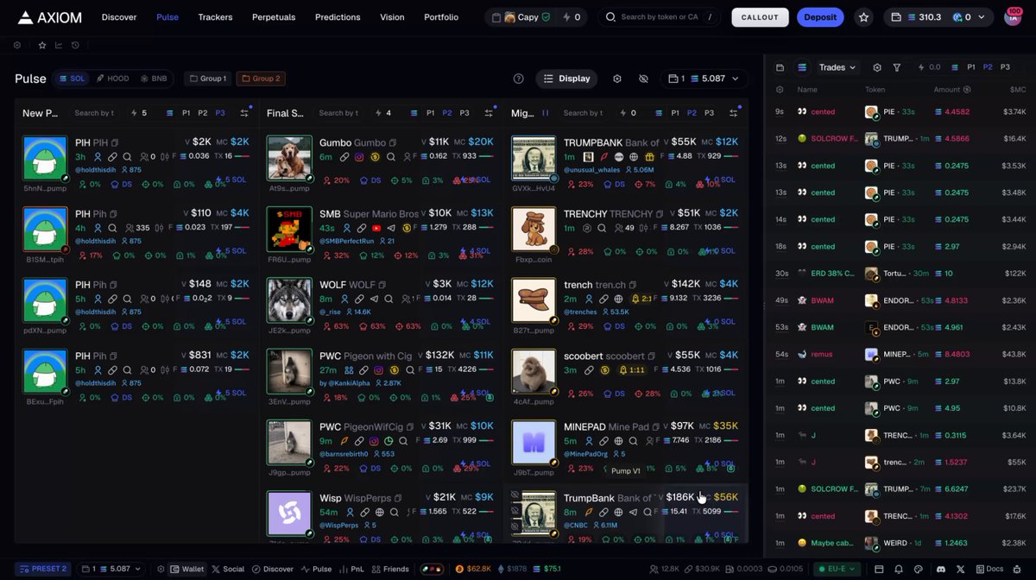Click settings gear in bottom bar left
This screenshot has height=580, width=1036.
click(161, 569)
